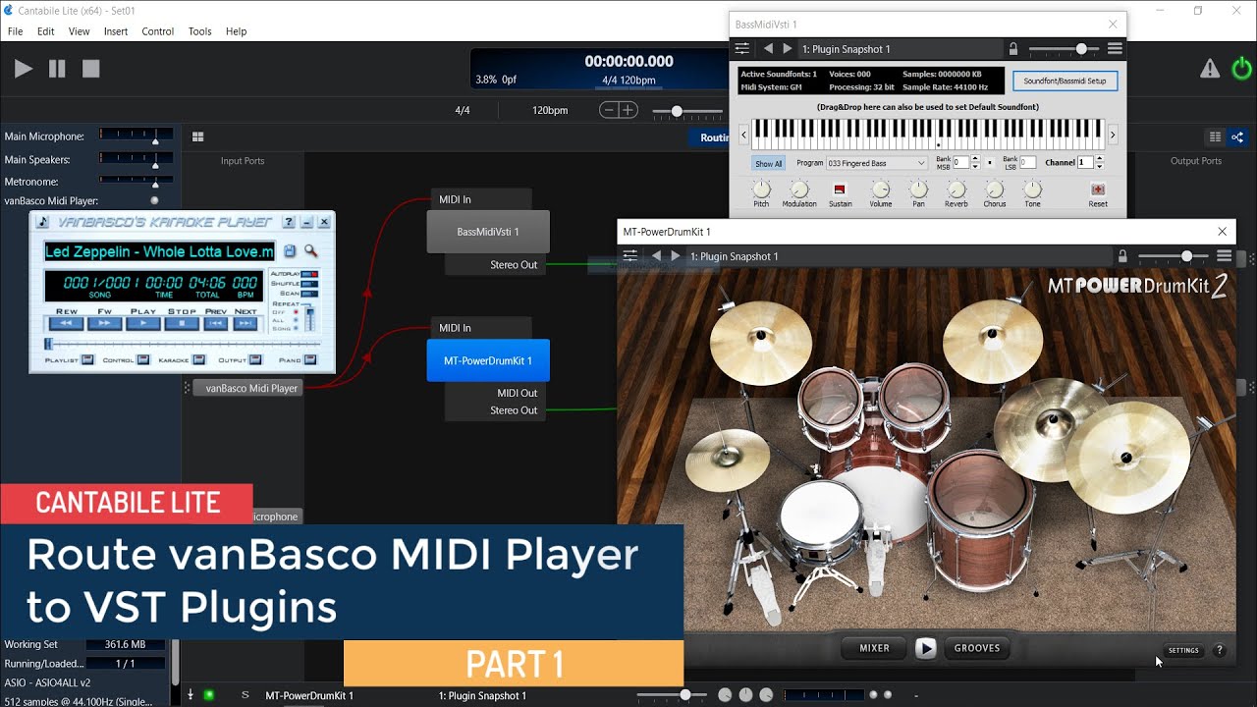Viewport: 1257px width, 707px height.
Task: Select Repeat Song radio option
Action: click(x=297, y=328)
